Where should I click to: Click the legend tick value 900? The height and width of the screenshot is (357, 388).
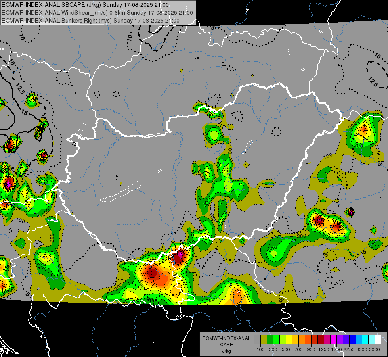[311, 349]
